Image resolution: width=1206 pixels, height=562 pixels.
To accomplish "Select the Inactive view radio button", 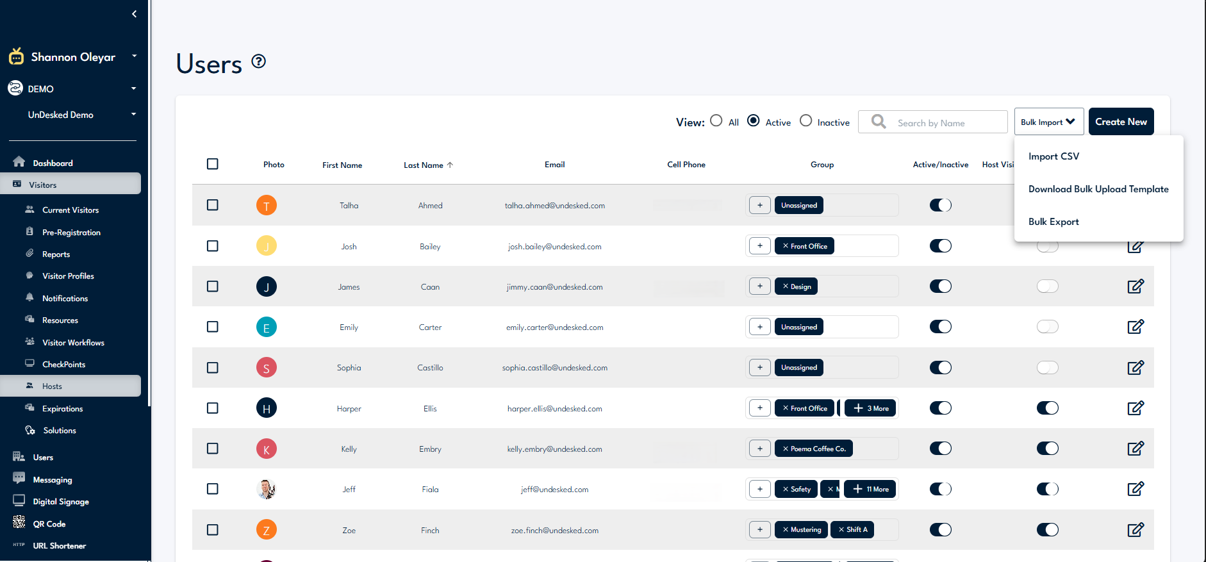I will (x=805, y=120).
